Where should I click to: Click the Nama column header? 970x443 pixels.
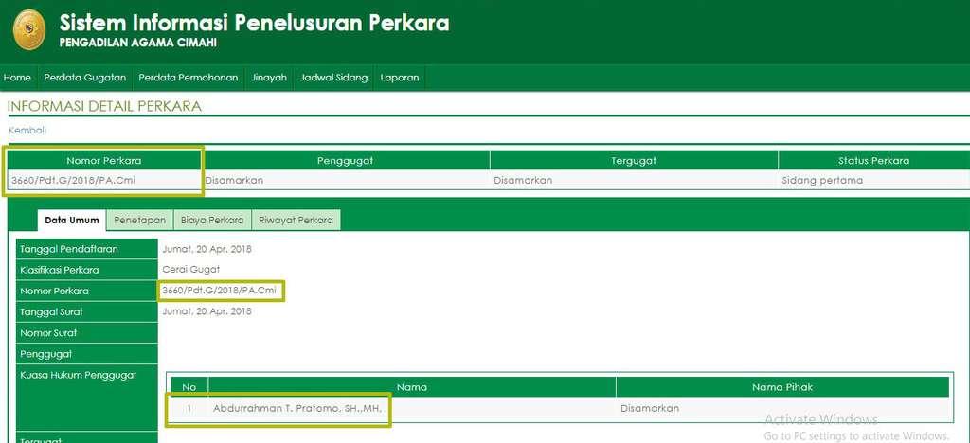point(412,387)
